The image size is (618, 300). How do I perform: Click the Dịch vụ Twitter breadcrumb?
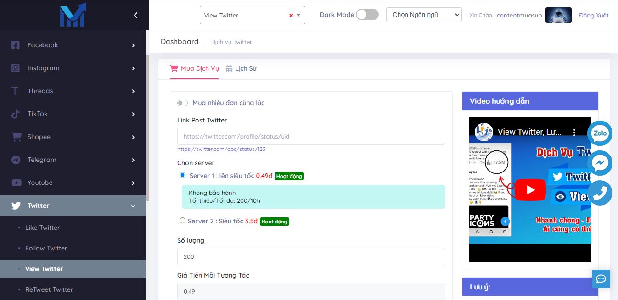231,42
